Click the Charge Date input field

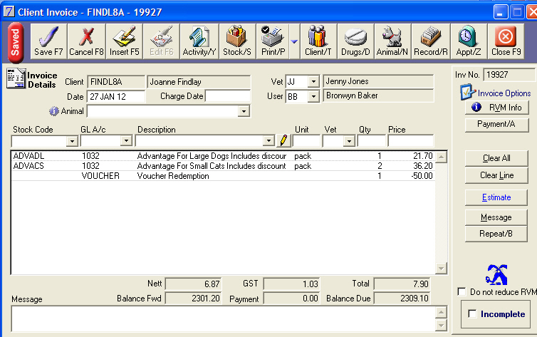pyautogui.click(x=227, y=96)
